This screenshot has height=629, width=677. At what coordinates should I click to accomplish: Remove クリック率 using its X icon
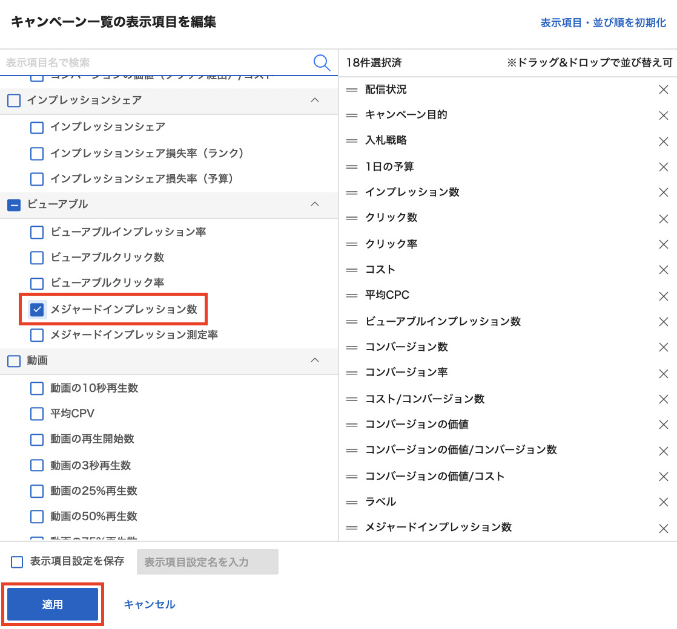click(x=663, y=244)
